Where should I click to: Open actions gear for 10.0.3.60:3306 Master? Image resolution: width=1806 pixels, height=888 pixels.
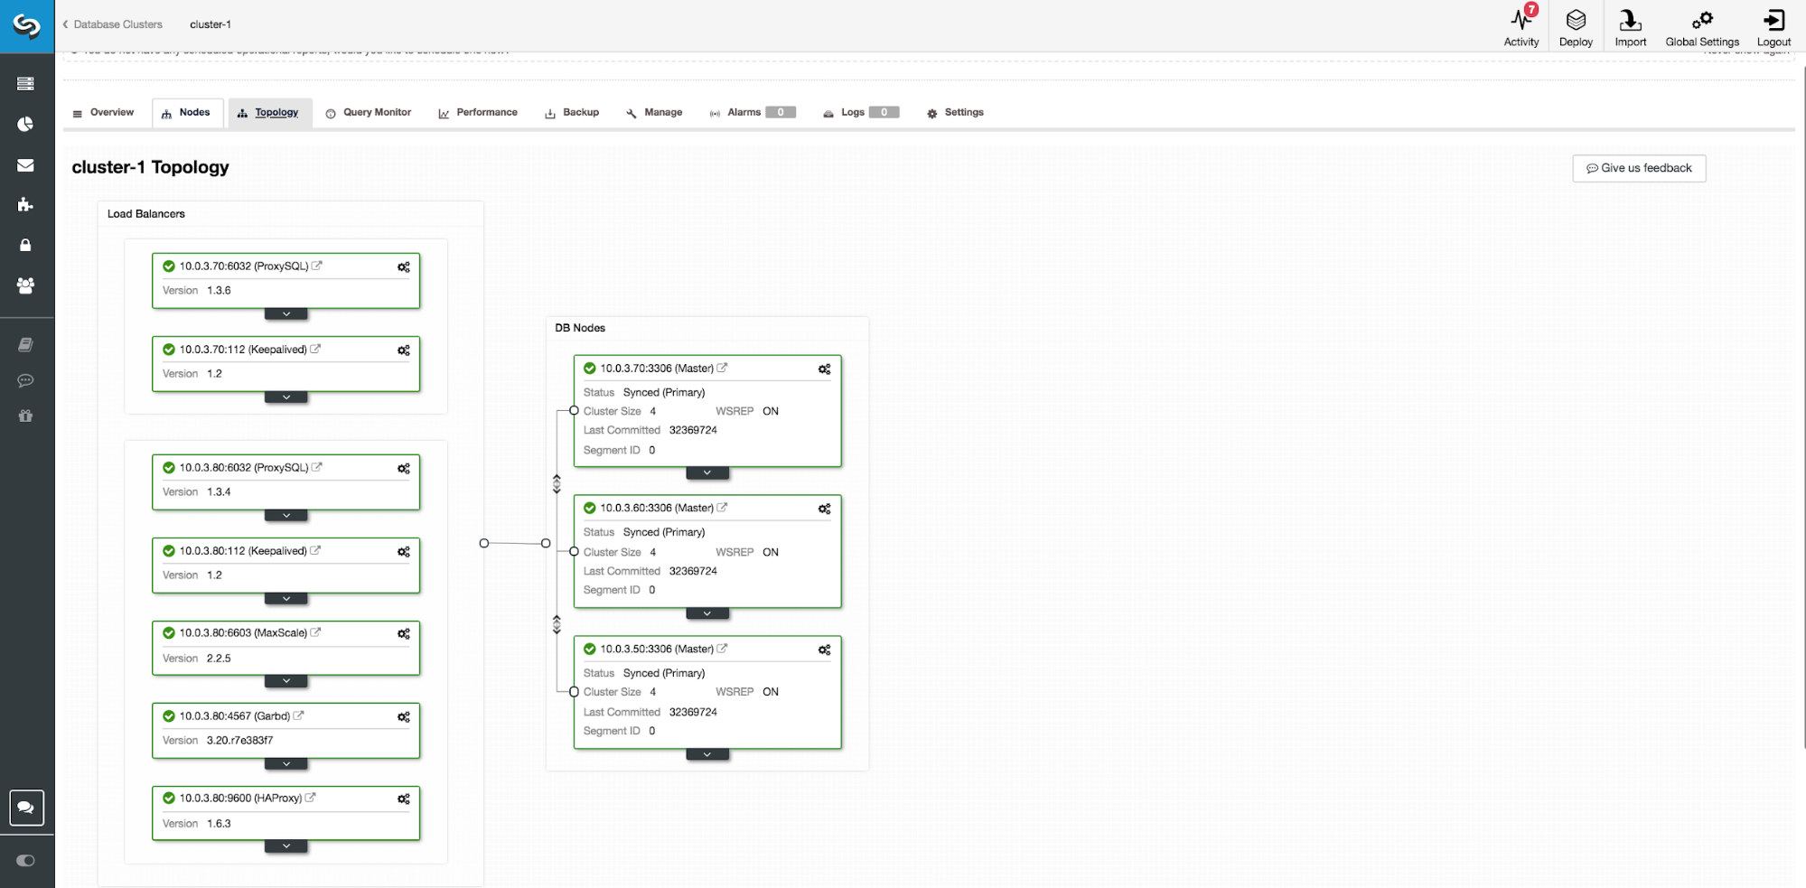[825, 509]
